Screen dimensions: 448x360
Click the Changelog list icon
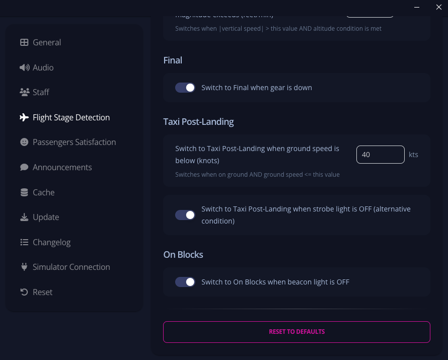click(24, 242)
